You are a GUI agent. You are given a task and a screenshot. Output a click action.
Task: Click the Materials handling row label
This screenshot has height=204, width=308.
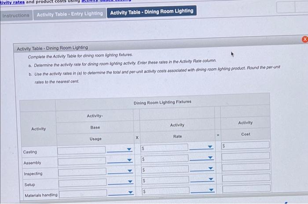pyautogui.click(x=41, y=195)
